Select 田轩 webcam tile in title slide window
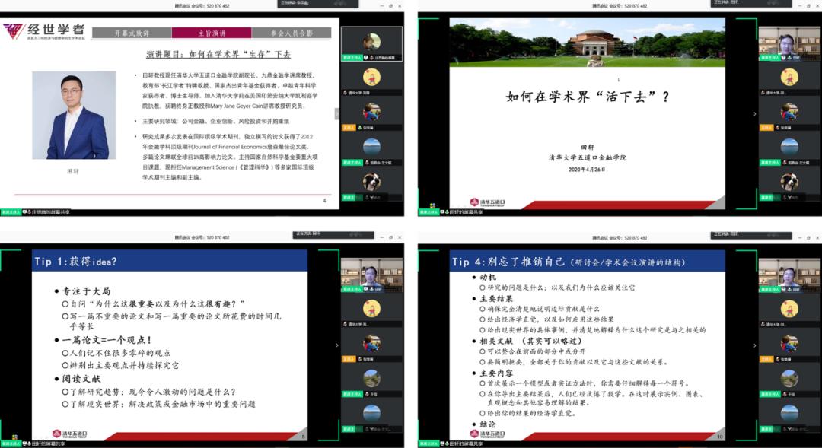 point(789,44)
